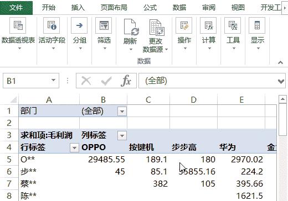The image size is (288, 201).
Task: Expand the 刷新 dropdown arrow
Action: tap(131, 49)
